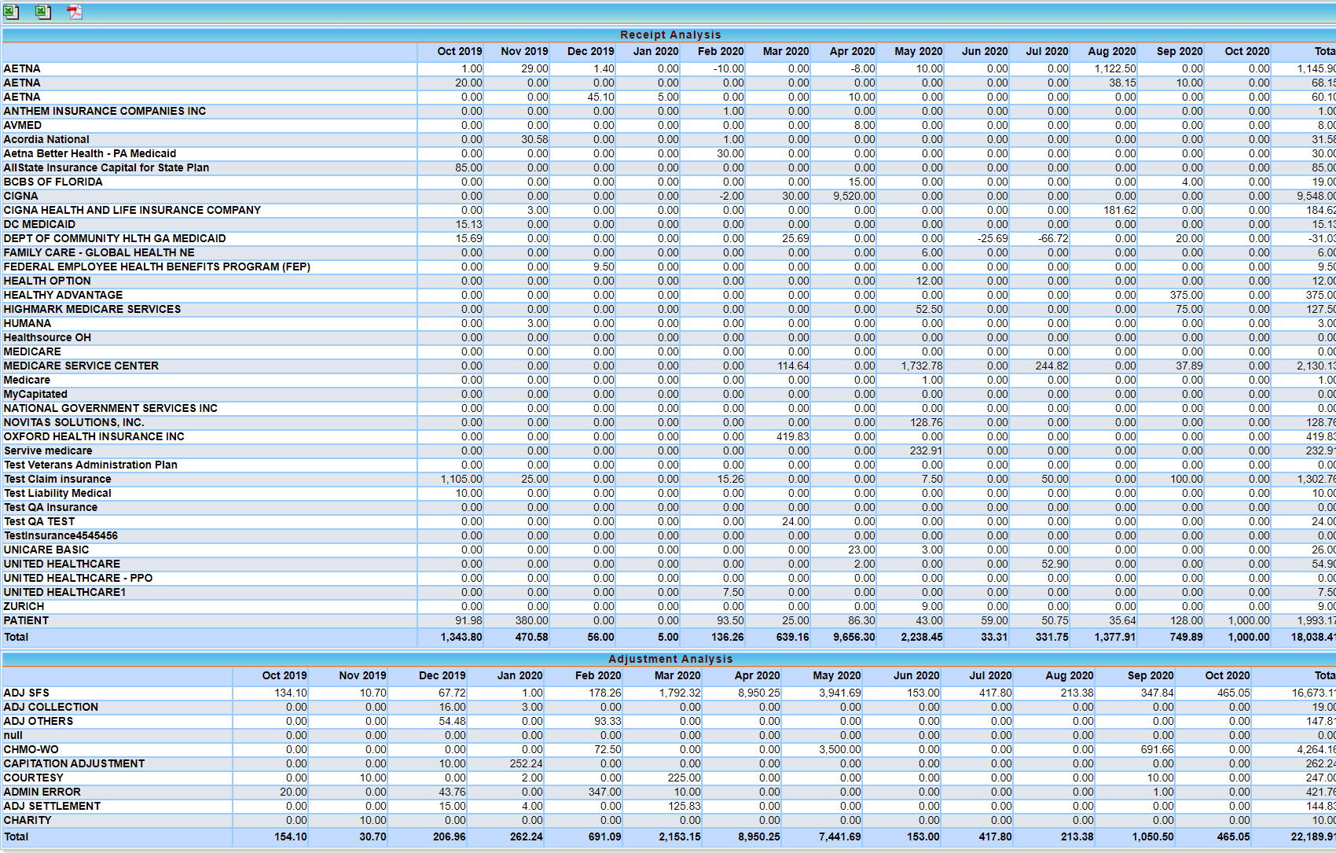Click the May 2020 adjustment column header
Image resolution: width=1336 pixels, height=853 pixels.
(836, 675)
